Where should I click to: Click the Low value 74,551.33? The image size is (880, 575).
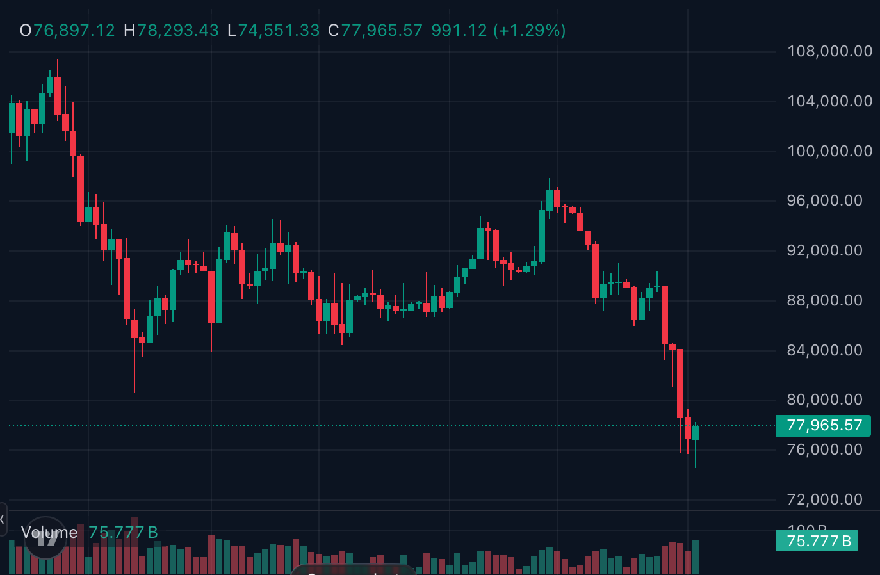point(279,30)
